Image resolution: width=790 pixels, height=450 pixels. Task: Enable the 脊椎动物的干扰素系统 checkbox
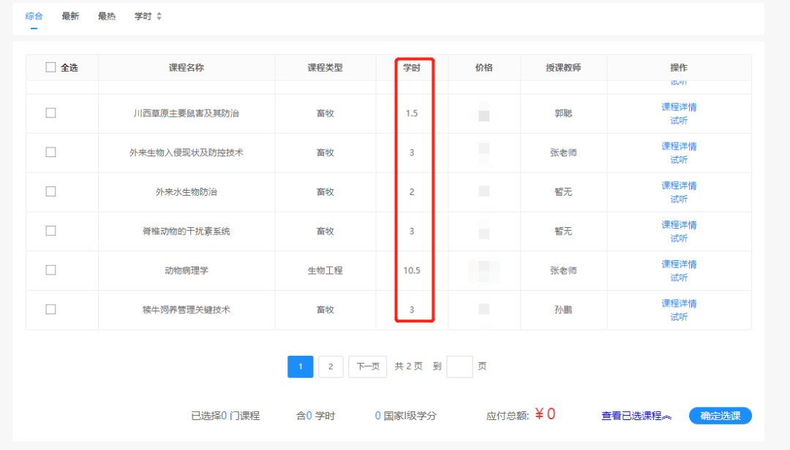[x=50, y=231]
